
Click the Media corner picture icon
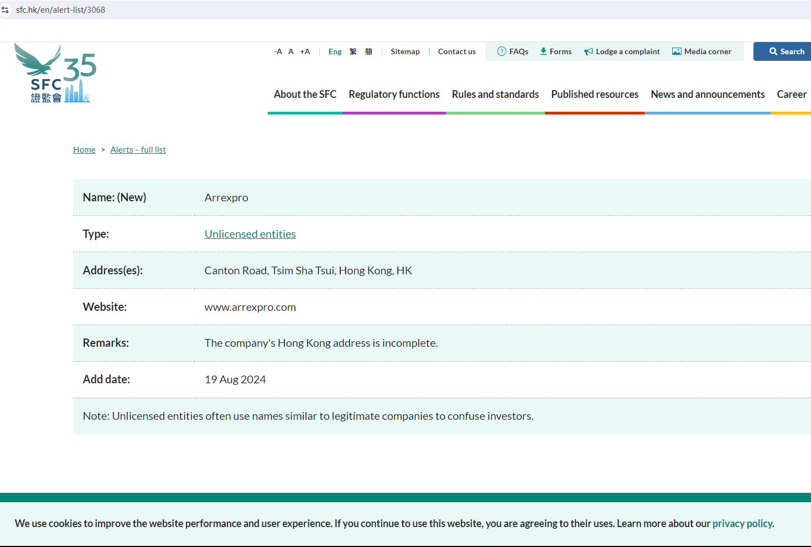pos(676,51)
